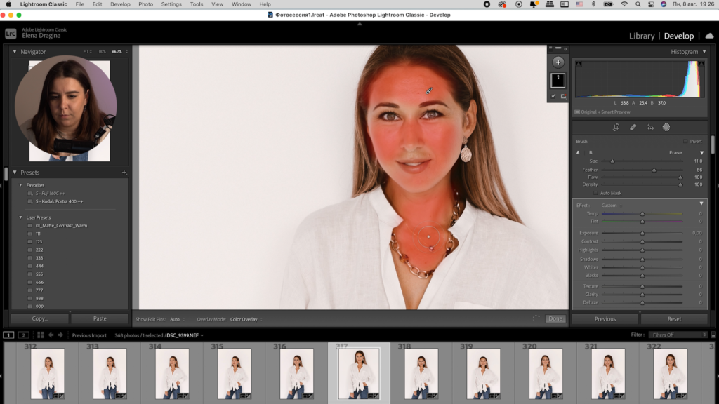Switch to the Library module
719x404 pixels.
click(641, 36)
